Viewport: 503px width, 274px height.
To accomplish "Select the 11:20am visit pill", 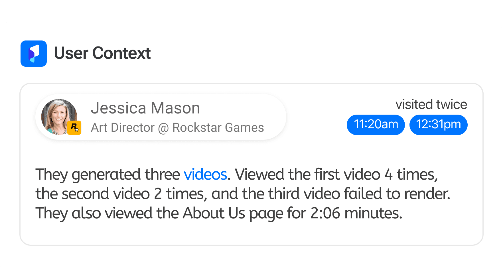I will pos(376,125).
